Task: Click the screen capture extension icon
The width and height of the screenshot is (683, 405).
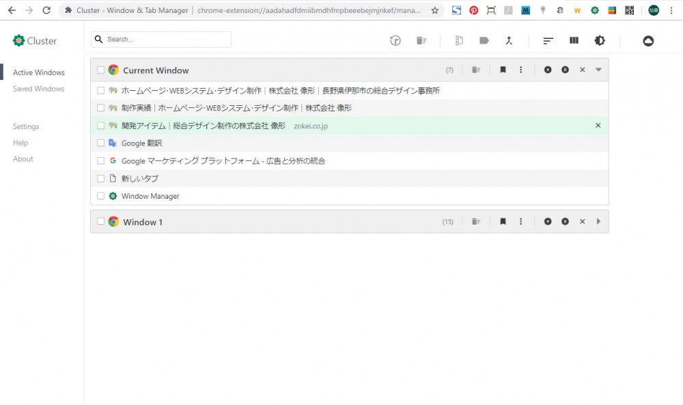Action: click(x=491, y=10)
